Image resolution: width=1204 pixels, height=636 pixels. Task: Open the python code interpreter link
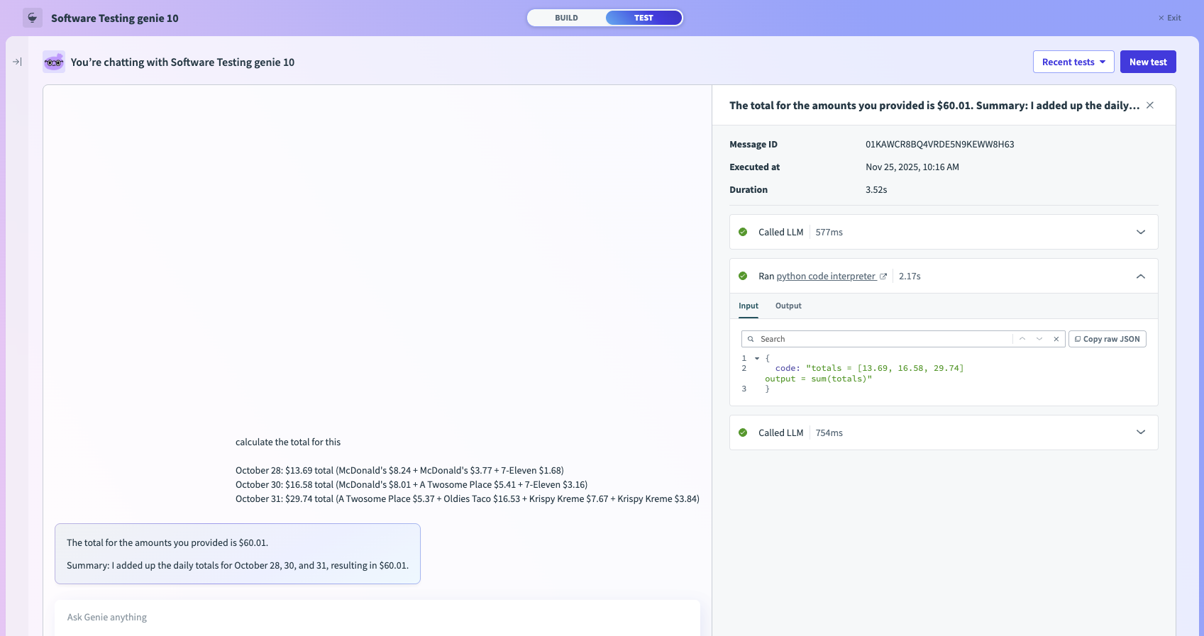(826, 277)
